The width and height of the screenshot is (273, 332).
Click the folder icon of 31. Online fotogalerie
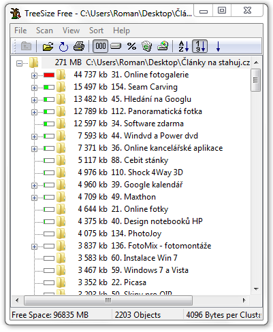click(x=61, y=75)
